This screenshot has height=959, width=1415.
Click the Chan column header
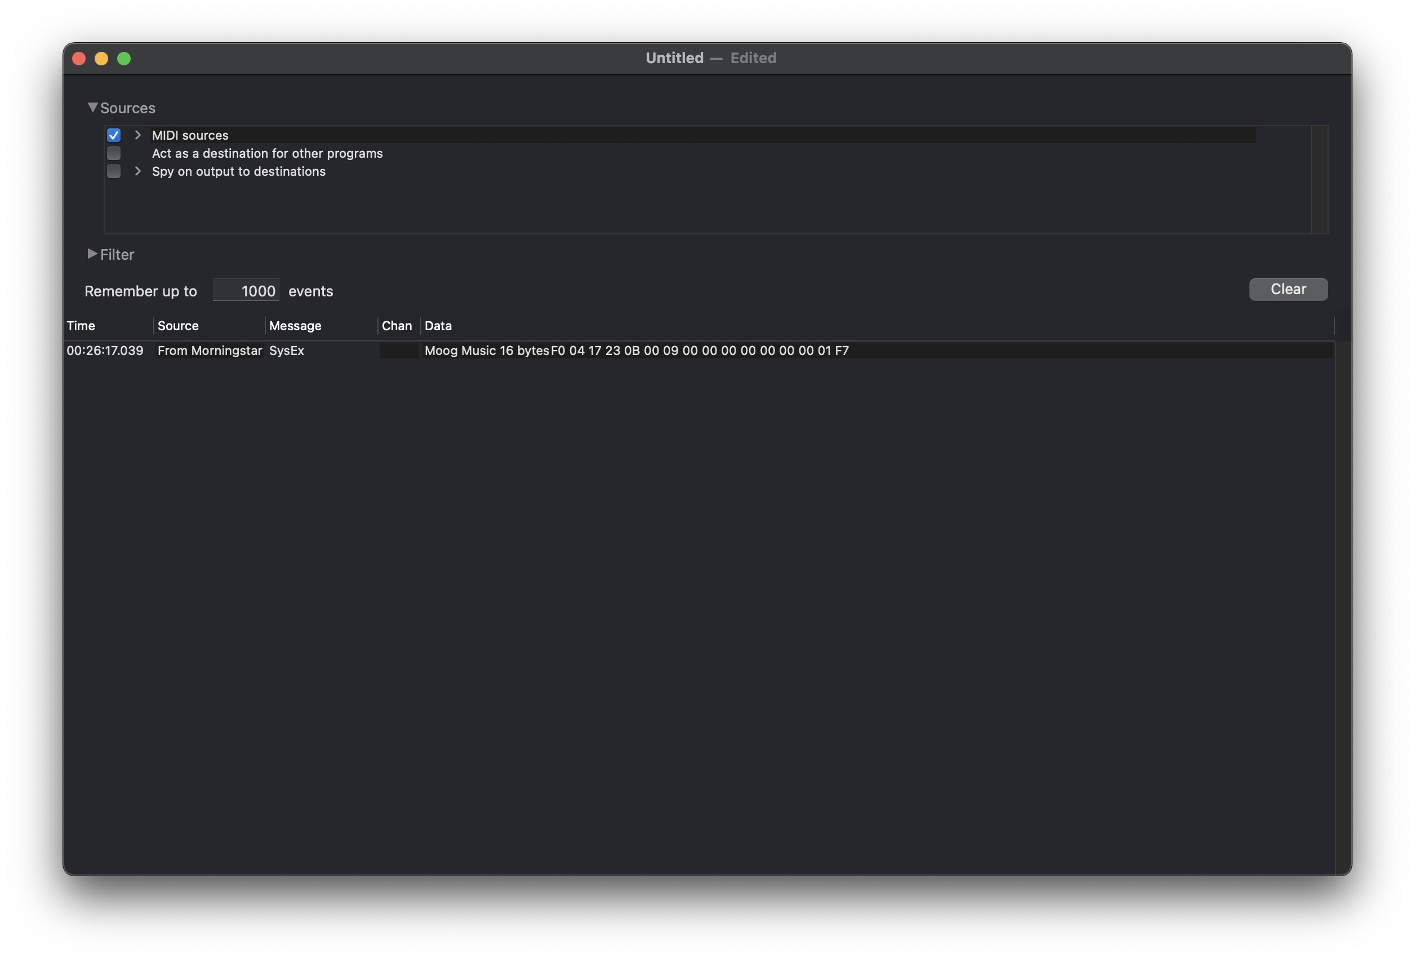pos(397,326)
